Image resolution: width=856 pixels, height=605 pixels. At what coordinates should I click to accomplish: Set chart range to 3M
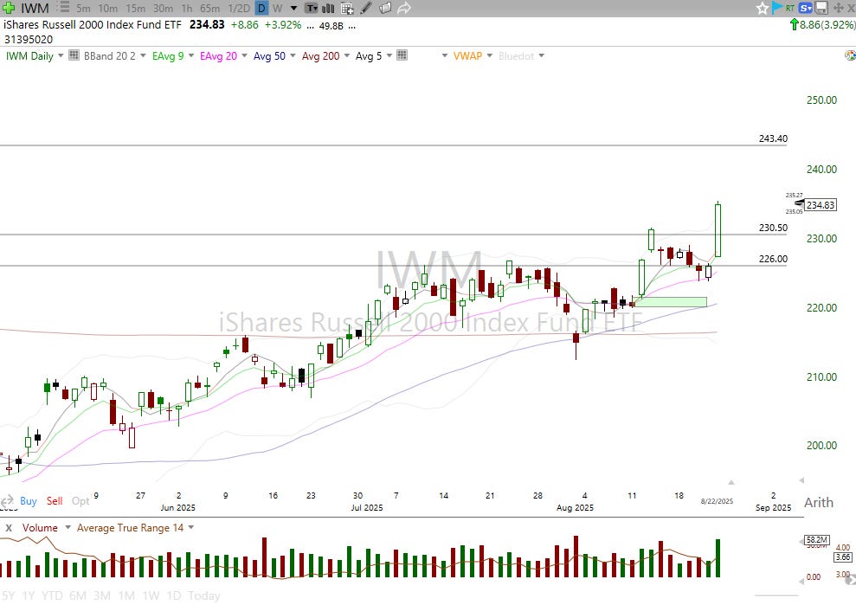pos(102,595)
